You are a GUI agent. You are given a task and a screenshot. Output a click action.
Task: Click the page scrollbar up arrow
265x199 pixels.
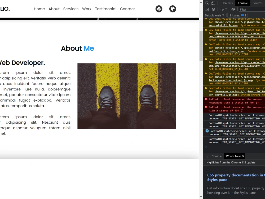[x=201, y=2]
